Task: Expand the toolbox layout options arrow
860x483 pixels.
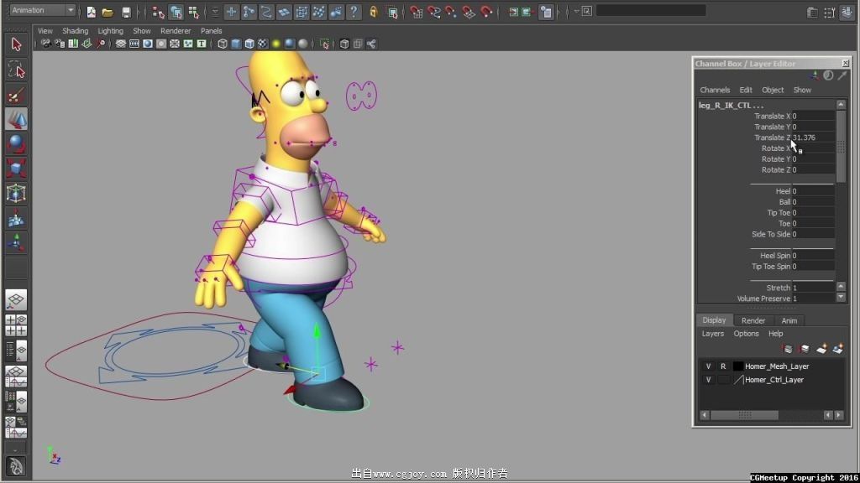Action: [x=15, y=450]
